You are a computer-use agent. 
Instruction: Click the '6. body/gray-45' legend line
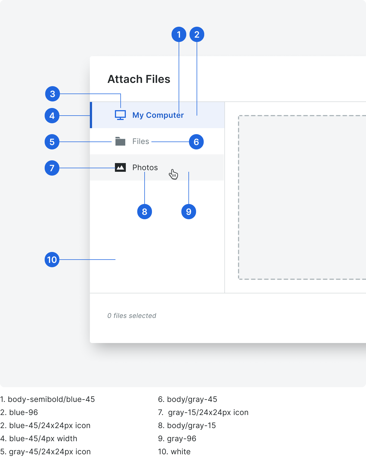(188, 399)
